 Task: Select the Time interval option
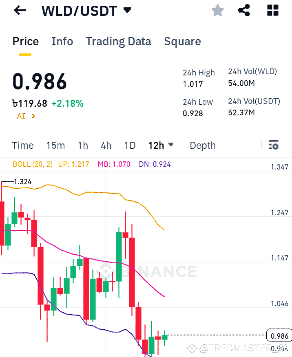[23, 145]
